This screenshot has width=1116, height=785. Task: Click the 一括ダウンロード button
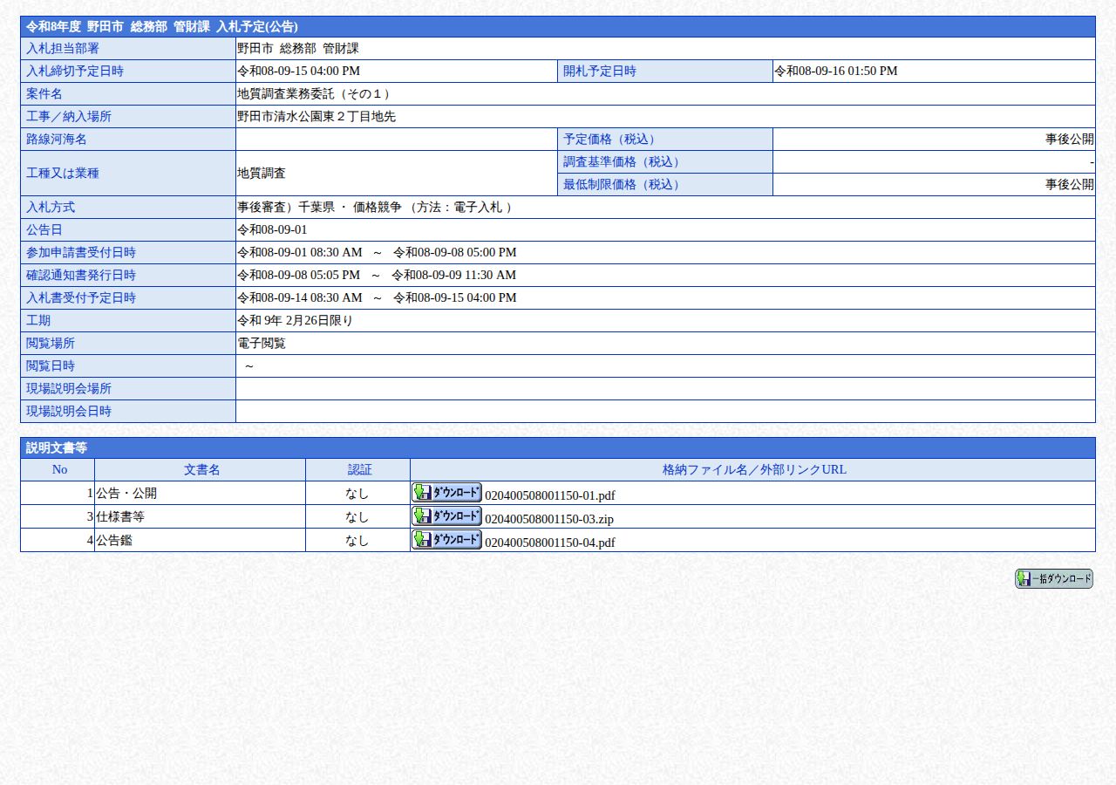[1053, 579]
